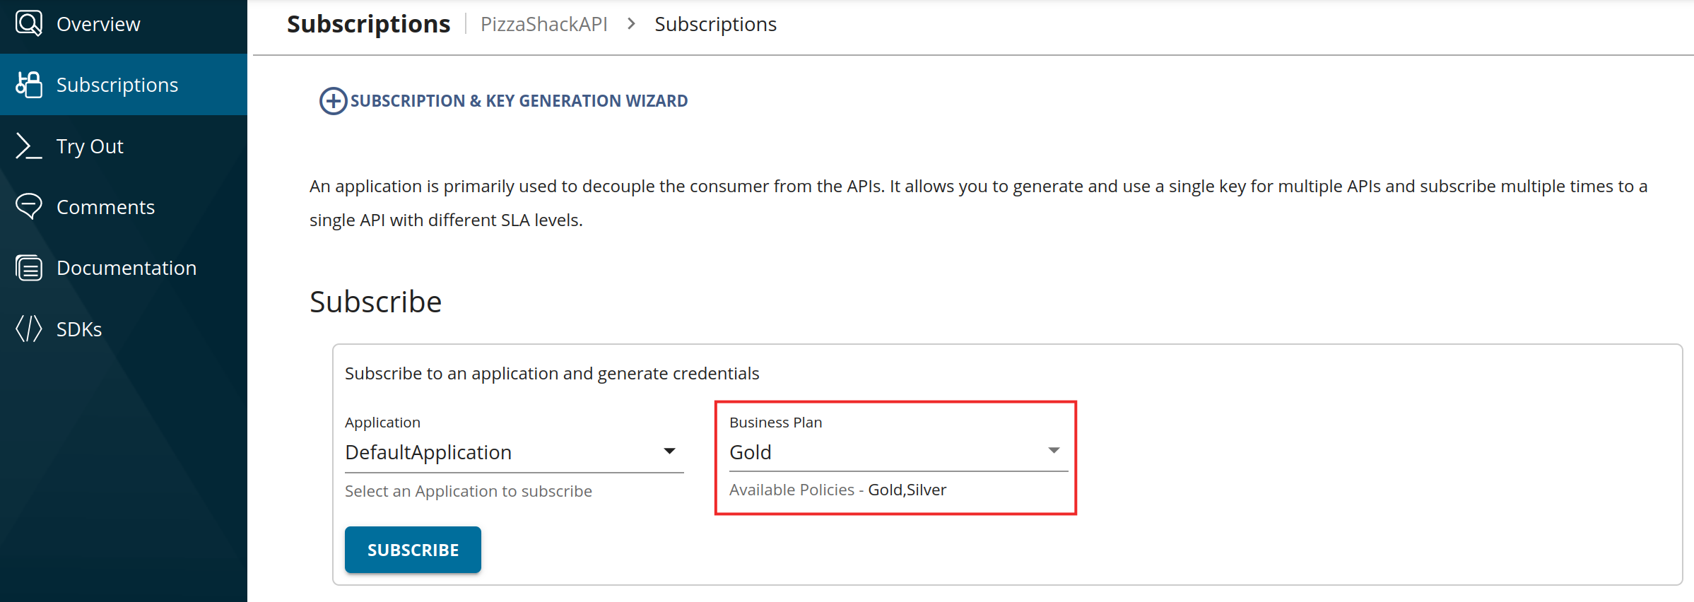Open the Documentation menu label
Image resolution: width=1694 pixels, height=602 pixels.
click(127, 268)
